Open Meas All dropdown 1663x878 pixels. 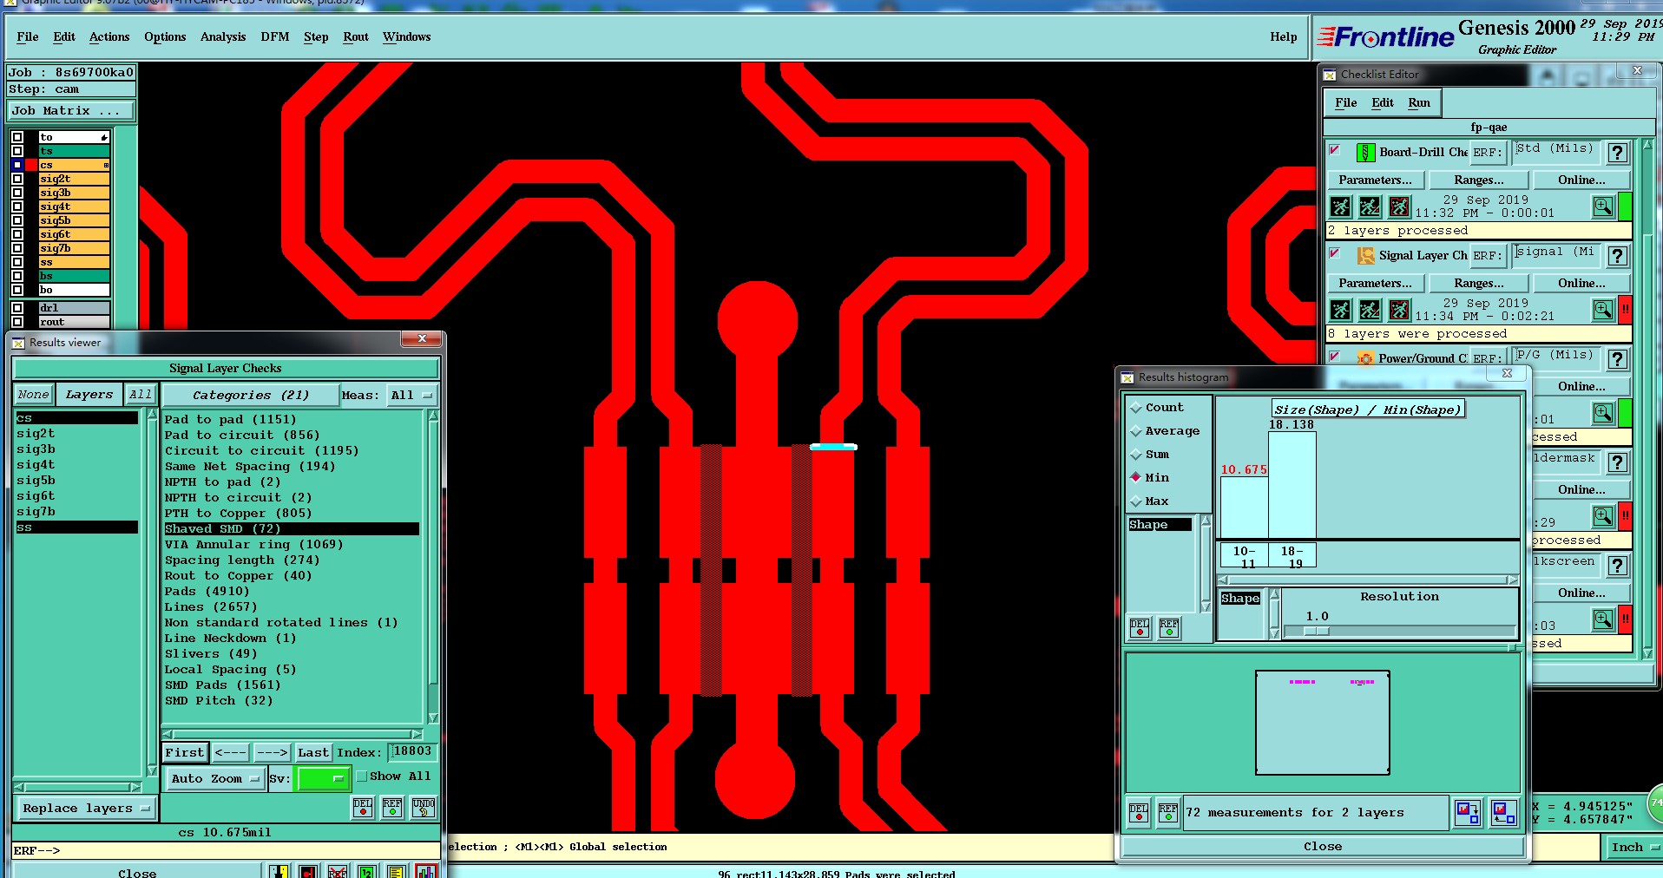click(x=411, y=396)
